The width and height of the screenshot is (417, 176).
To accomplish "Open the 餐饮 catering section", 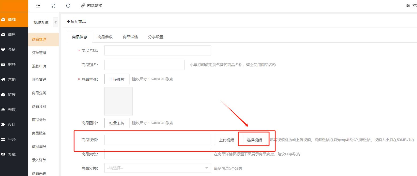I will tap(12, 110).
